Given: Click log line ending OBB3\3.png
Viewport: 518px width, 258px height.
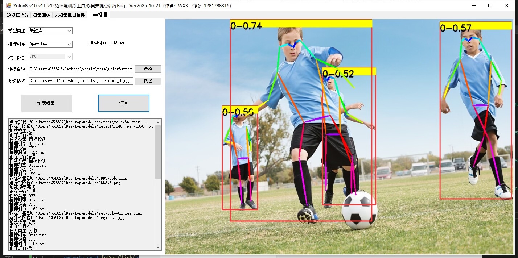Looking at the screenshot, I should [65, 183].
